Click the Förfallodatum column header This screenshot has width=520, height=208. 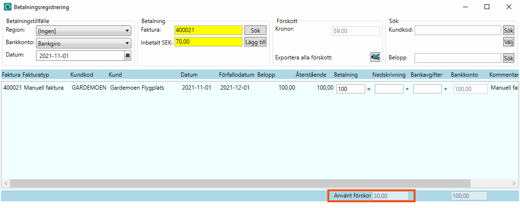pyautogui.click(x=236, y=75)
